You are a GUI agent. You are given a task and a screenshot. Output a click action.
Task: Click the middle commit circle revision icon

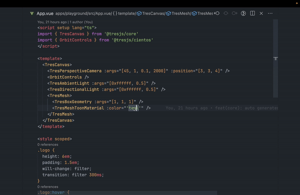point(226,13)
